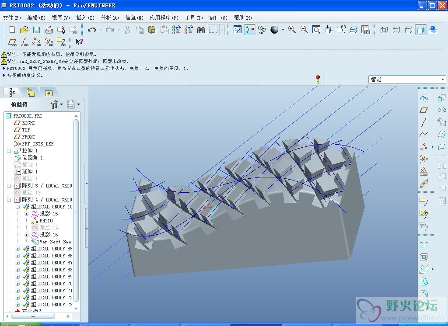This screenshot has width=448, height=326.
Task: Open the 文件(F) menu
Action: click(12, 18)
